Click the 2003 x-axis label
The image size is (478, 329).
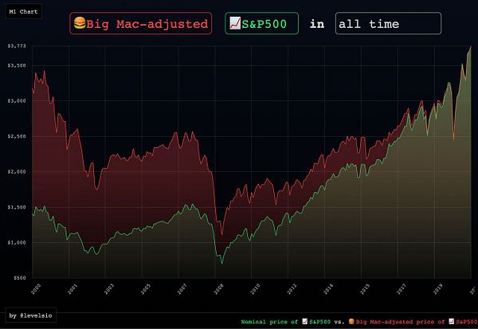[109, 288]
